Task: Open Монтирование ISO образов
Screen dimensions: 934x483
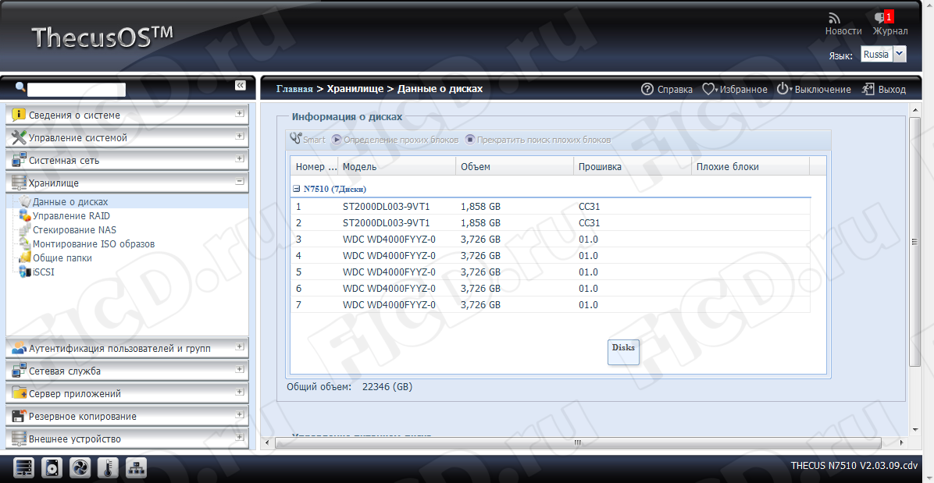Action: coord(94,244)
